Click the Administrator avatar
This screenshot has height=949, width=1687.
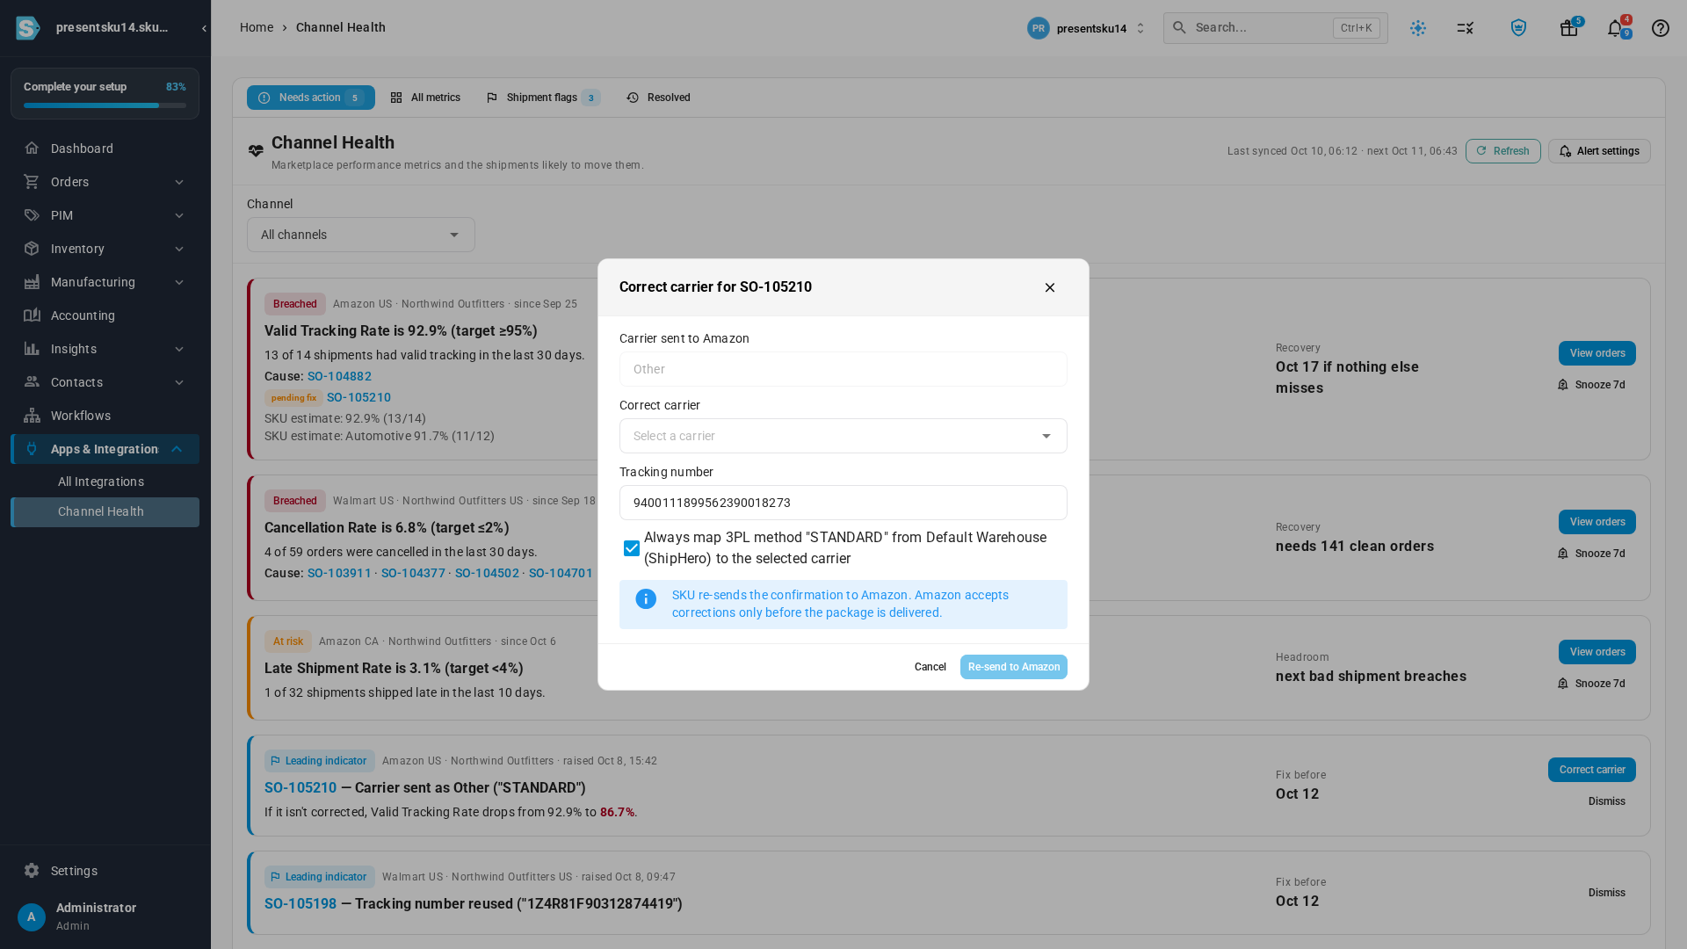click(x=32, y=917)
